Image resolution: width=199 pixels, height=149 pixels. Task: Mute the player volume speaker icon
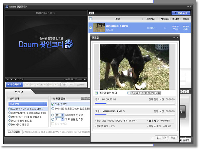[85, 79]
